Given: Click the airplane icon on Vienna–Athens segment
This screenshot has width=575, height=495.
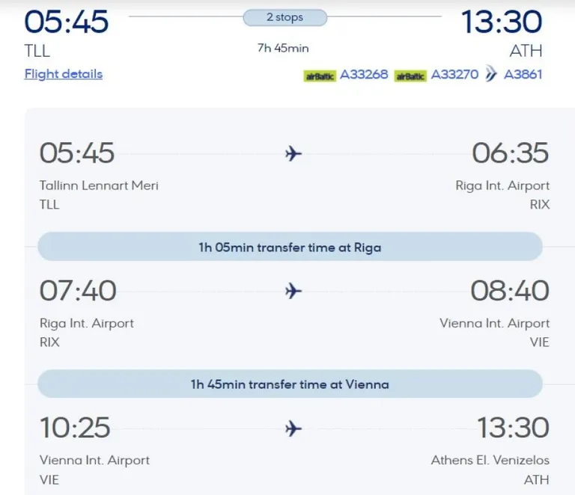Looking at the screenshot, I should 293,428.
